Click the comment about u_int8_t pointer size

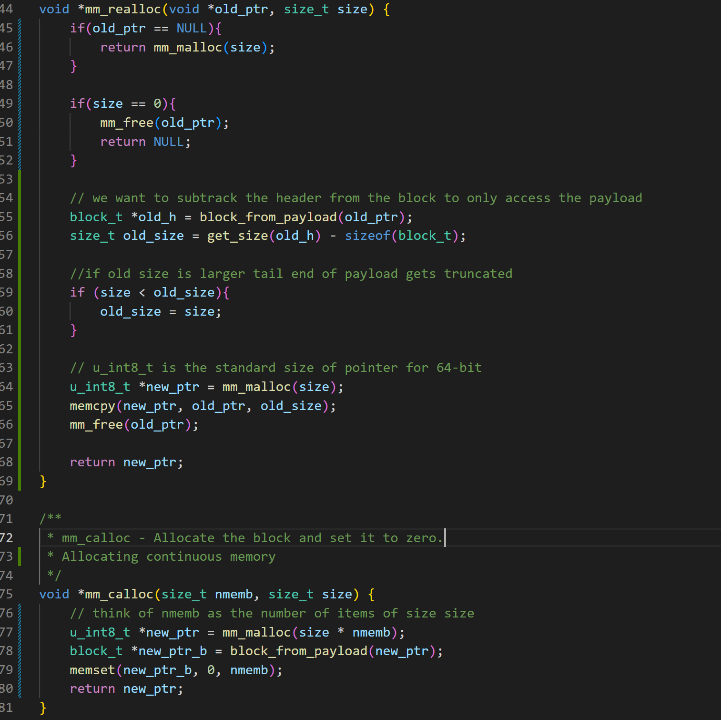click(275, 368)
